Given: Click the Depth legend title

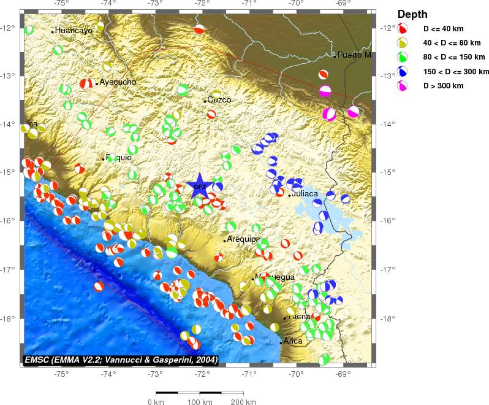Looking at the screenshot, I should 412,14.
